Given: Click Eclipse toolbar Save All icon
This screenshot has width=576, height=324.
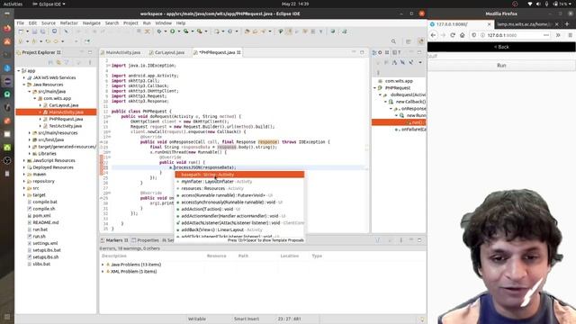Looking at the screenshot, I should (42, 31).
